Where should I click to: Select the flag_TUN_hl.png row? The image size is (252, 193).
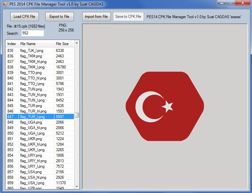click(x=40, y=95)
